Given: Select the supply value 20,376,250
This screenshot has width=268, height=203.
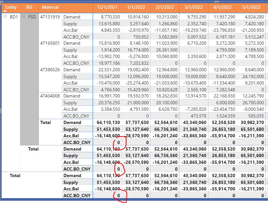Looking at the screenshot, I should (109, 103).
